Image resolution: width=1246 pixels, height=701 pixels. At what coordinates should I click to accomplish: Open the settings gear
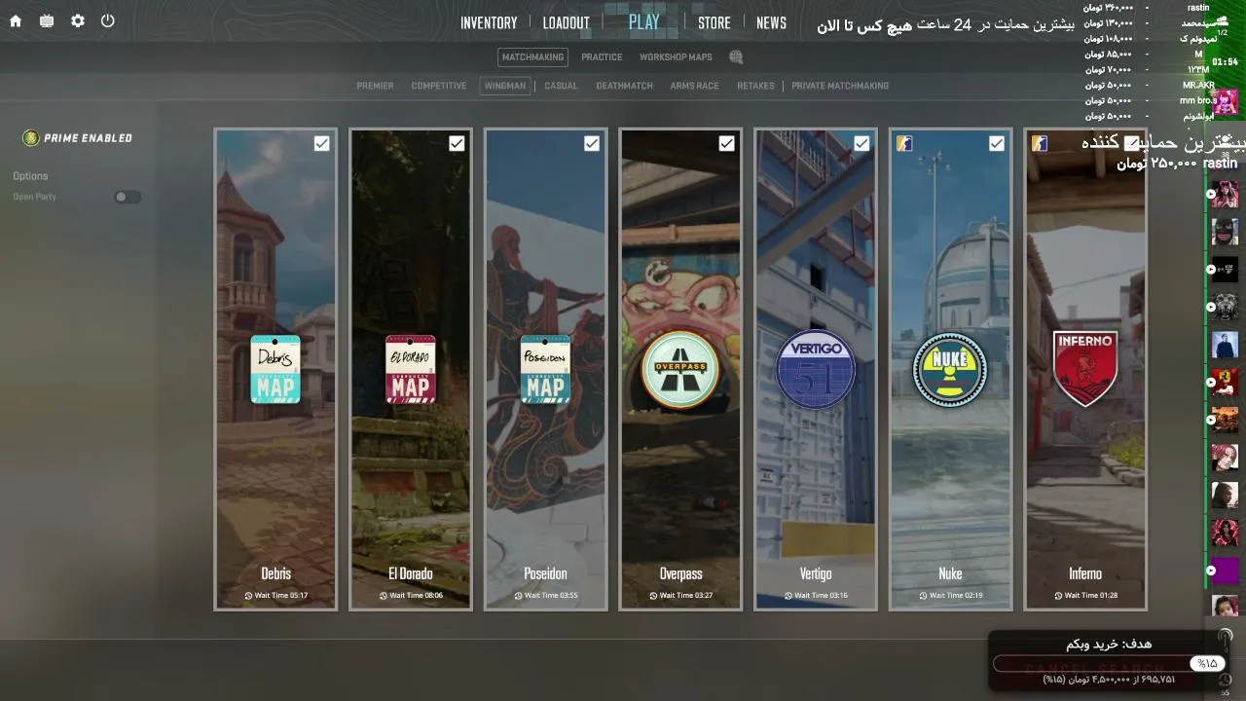(x=78, y=20)
